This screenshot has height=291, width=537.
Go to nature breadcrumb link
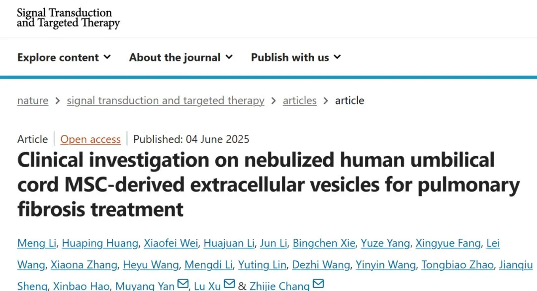point(33,100)
